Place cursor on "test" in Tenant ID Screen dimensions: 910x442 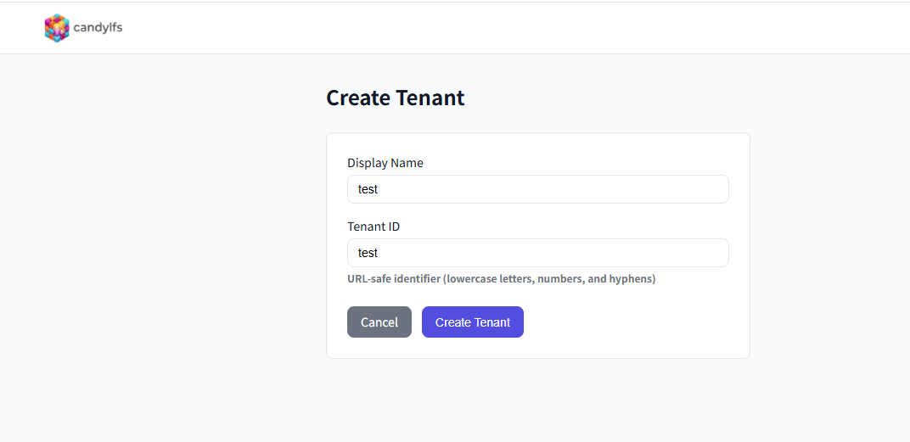368,253
